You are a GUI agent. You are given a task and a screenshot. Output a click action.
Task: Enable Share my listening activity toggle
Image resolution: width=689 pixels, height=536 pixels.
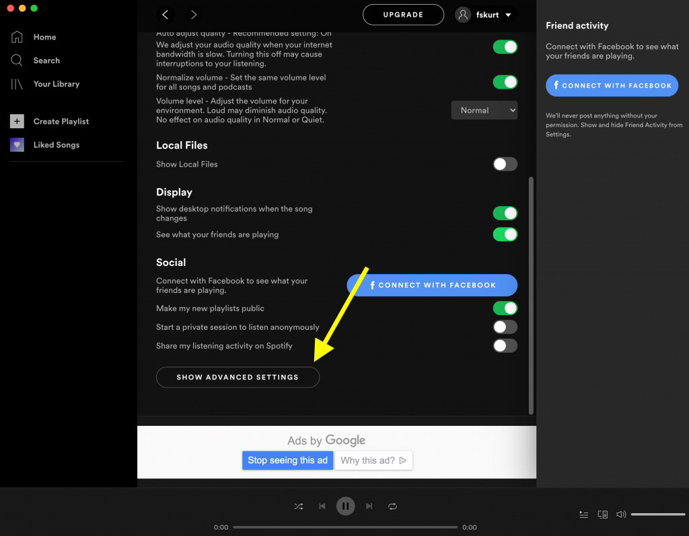click(x=505, y=346)
